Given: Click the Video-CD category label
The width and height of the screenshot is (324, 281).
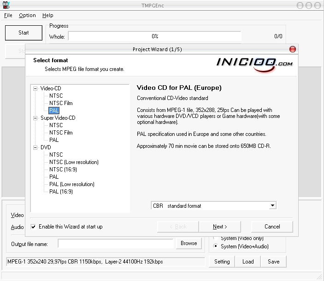Looking at the screenshot, I should click(51, 88).
